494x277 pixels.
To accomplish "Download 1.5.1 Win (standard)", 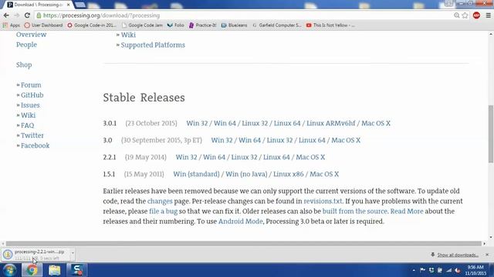I will coord(196,174).
